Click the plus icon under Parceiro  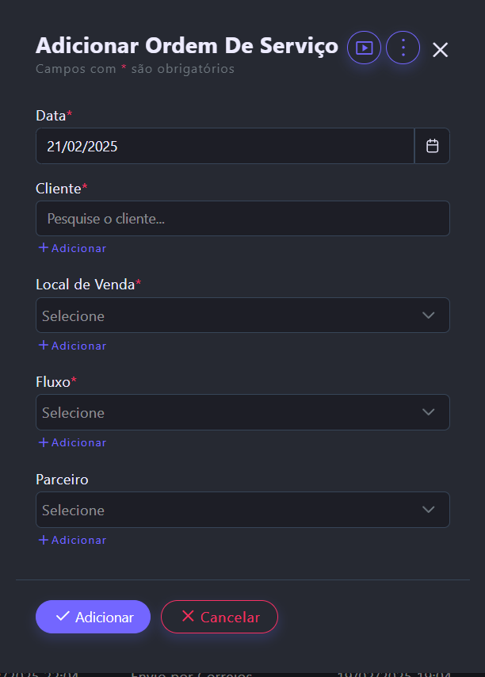(44, 540)
